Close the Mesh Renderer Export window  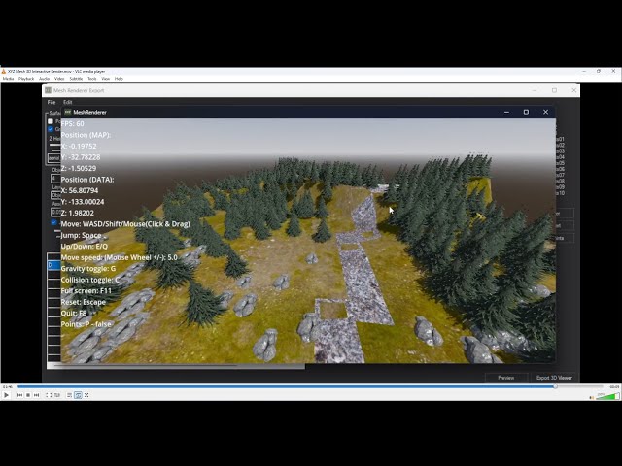tap(573, 90)
